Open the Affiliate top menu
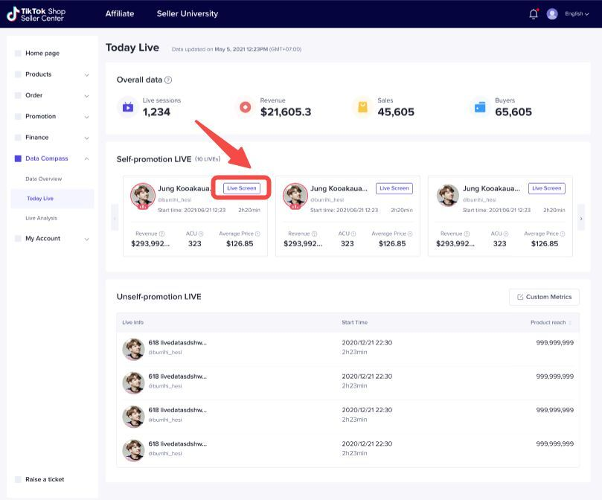 120,13
